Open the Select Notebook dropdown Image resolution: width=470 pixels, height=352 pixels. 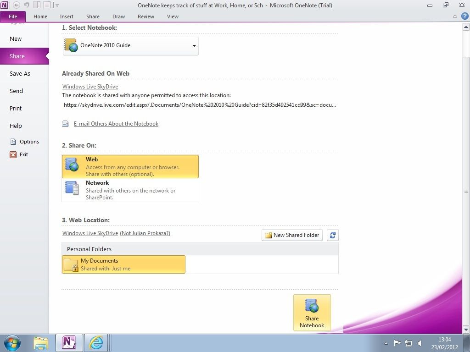(x=131, y=46)
